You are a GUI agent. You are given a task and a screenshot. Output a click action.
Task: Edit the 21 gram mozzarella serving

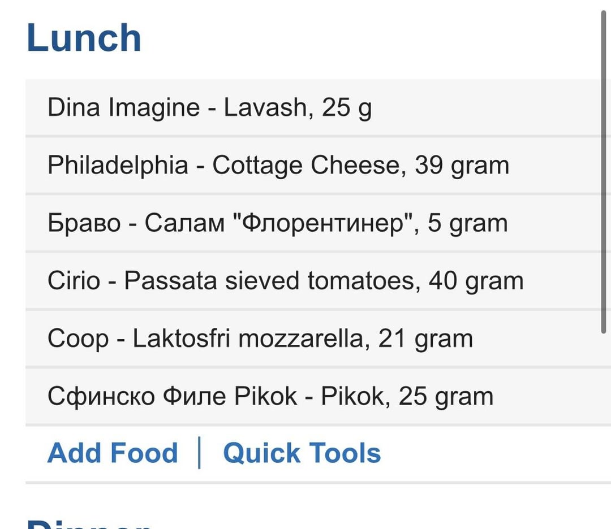click(425, 338)
